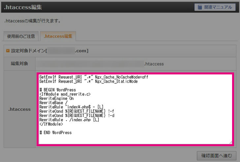Select the .htaccess編集 tab
Image resolution: width=240 pixels, height=162 pixels.
tap(58, 36)
